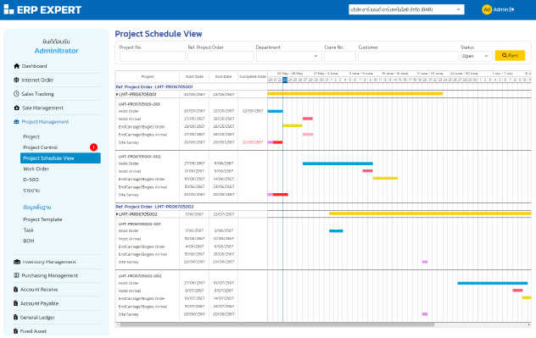
Task: Click the Inventory Management warehouse icon
Action: (17, 262)
